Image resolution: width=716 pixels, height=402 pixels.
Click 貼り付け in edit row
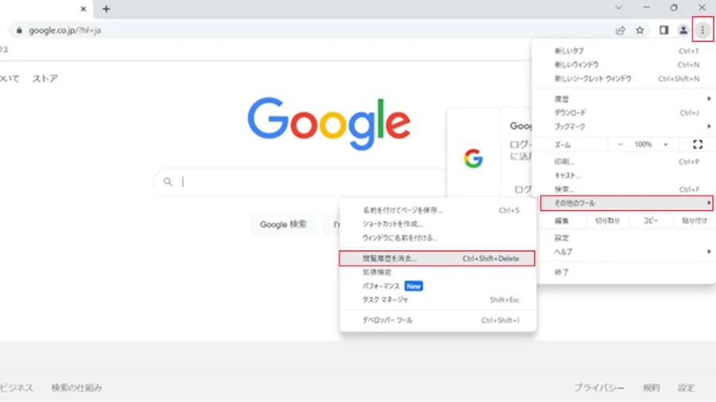pyautogui.click(x=694, y=221)
